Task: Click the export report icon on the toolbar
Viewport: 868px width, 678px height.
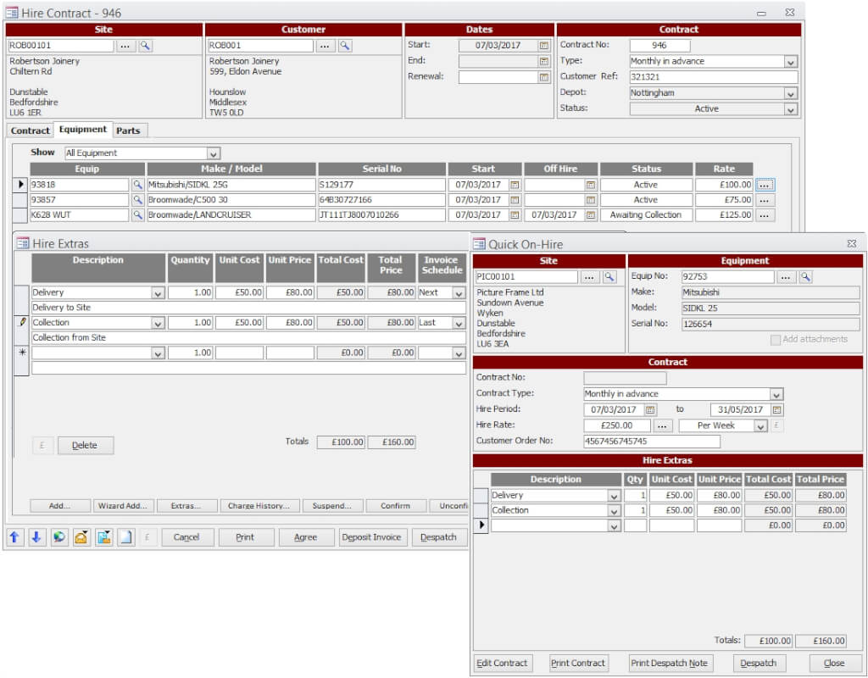Action: [x=102, y=536]
